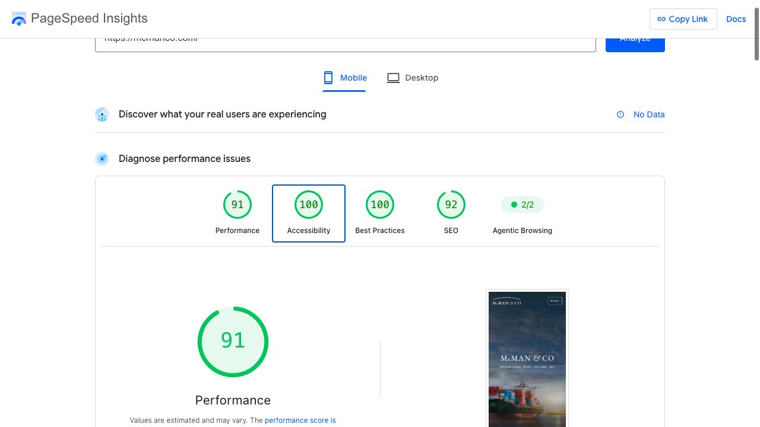760x427 pixels.
Task: Click the real users experience section icon
Action: coord(102,114)
